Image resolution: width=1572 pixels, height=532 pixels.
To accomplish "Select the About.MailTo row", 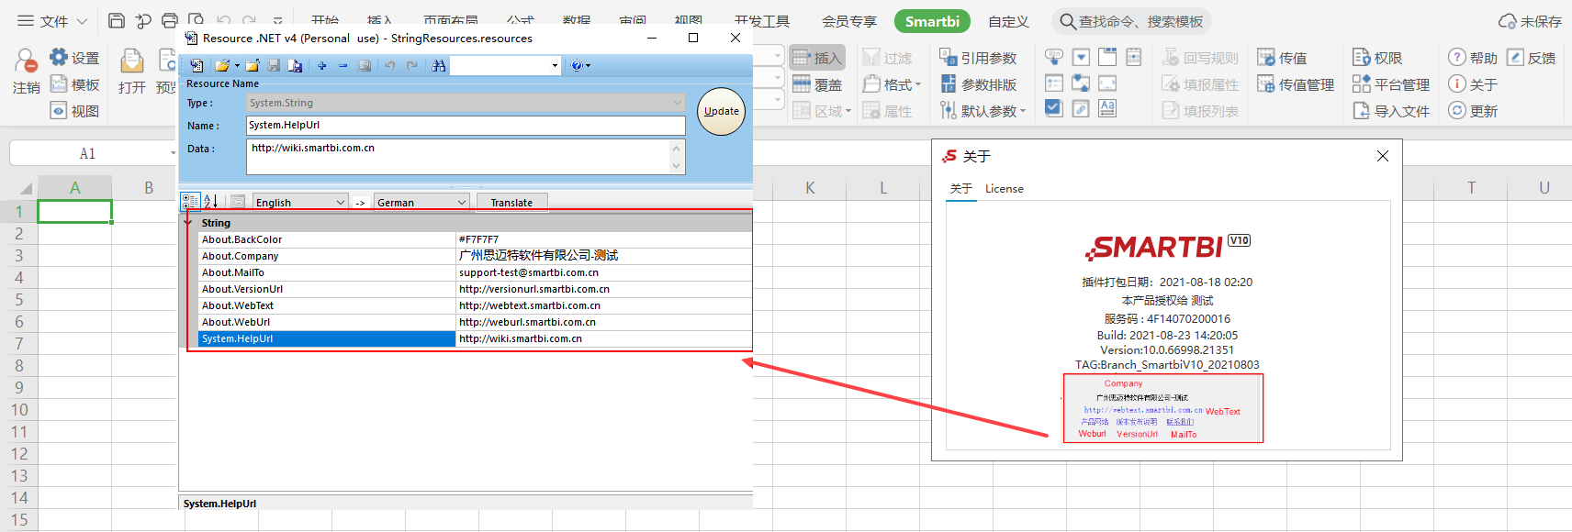I will [x=475, y=272].
